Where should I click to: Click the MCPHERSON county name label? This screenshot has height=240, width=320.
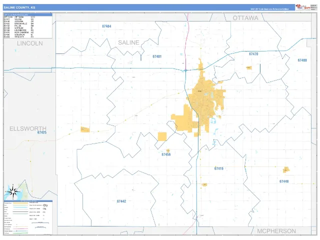(276, 231)
